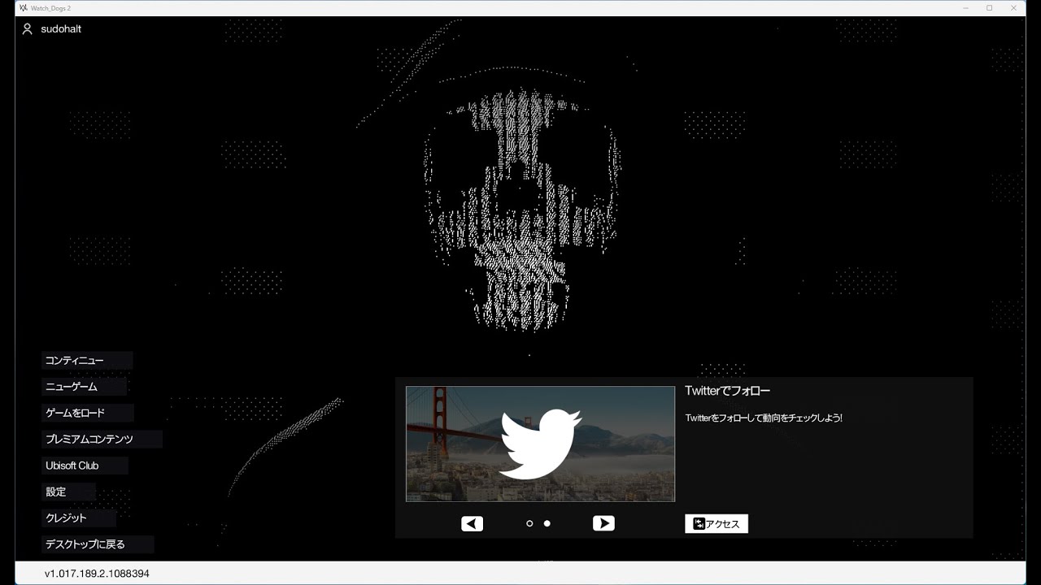Start a new game with ニューゲーム
This screenshot has height=585, width=1041.
(x=72, y=387)
